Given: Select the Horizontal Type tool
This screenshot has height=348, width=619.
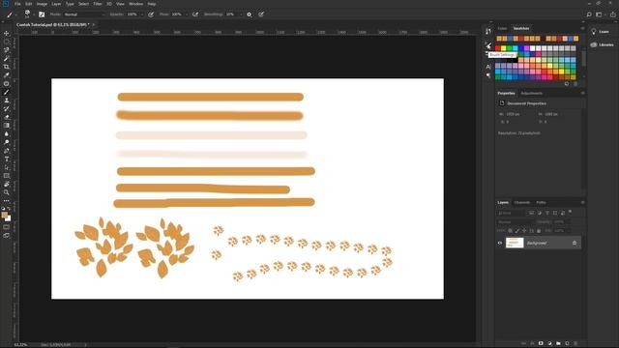Looking at the screenshot, I should [x=7, y=159].
